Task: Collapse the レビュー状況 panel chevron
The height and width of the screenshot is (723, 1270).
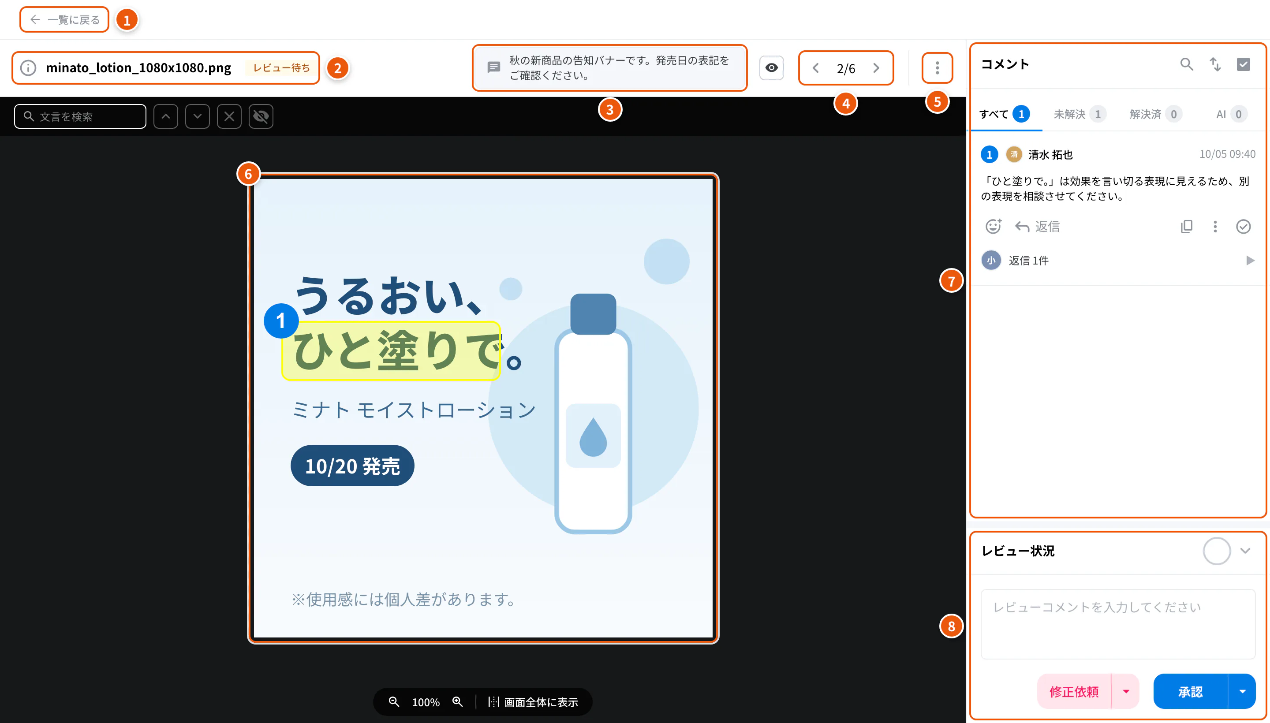Action: (1245, 551)
